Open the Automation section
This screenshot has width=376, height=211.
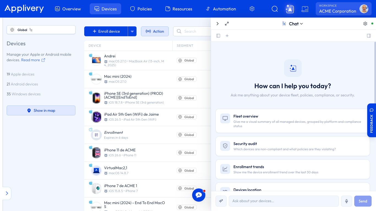tap(221, 9)
